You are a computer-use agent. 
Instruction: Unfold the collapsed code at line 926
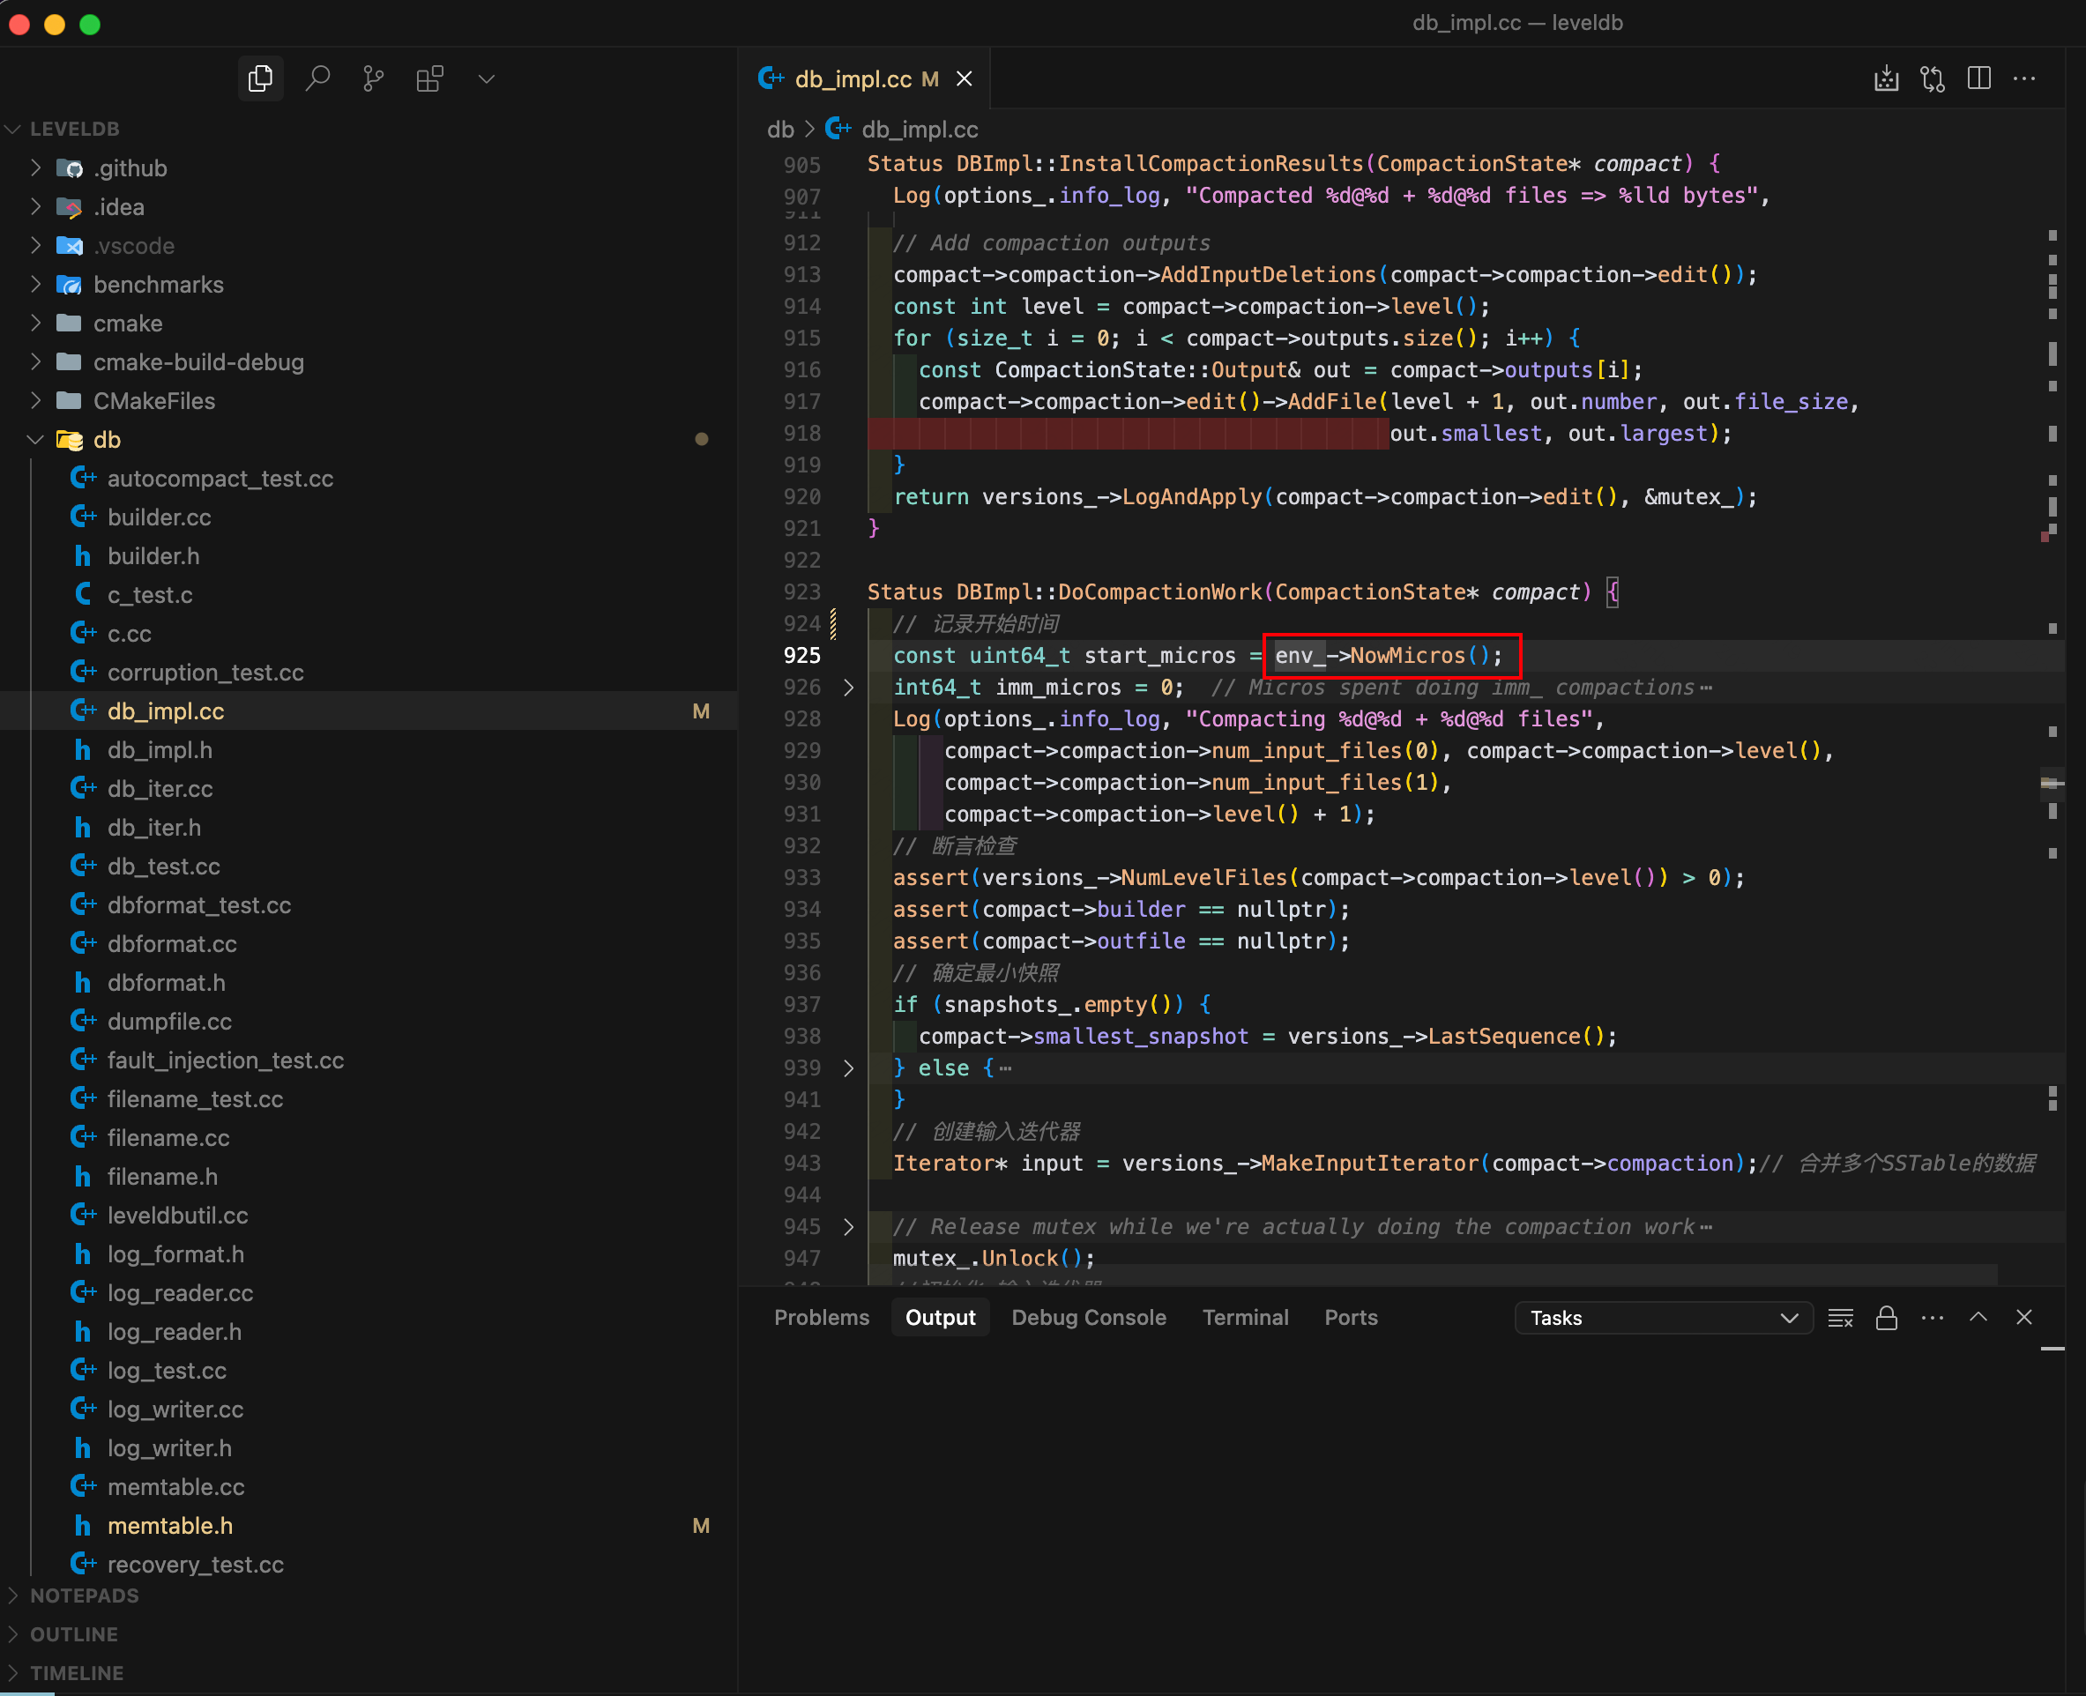[x=848, y=688]
